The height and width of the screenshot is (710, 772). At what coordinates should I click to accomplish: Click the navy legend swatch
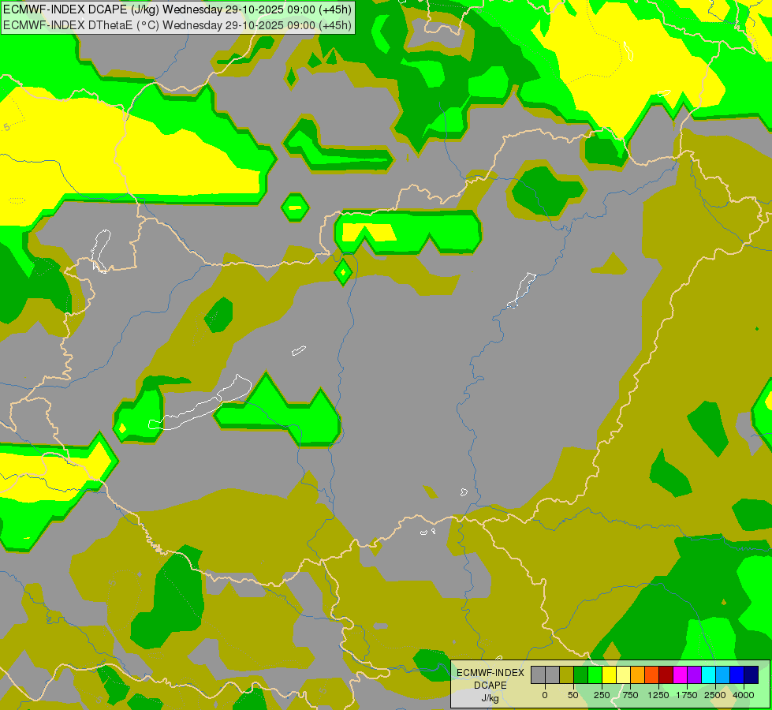[751, 674]
